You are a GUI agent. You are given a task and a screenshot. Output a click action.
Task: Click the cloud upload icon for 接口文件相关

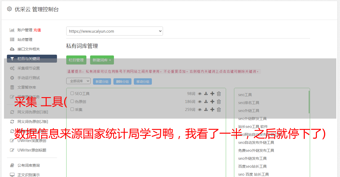coord(12,49)
